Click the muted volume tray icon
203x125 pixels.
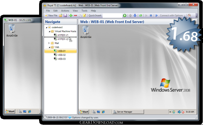[183, 112]
